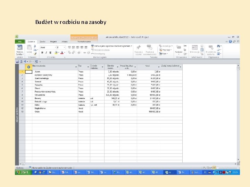Click the '1 000,00 zł' cost-per-use cell
Image resolution: width=250 pixels, height=187 pixels.
pos(128,75)
